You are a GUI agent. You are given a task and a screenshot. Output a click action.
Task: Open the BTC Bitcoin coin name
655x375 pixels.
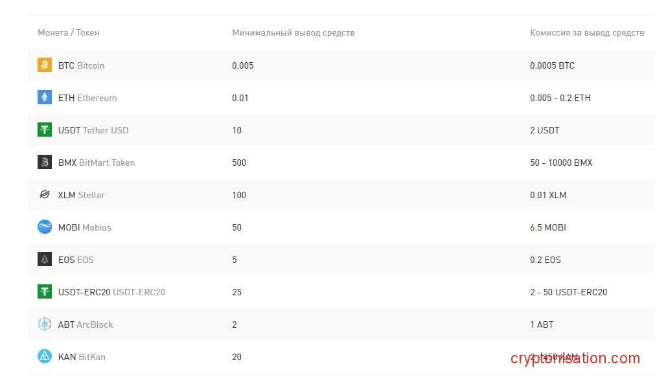81,65
